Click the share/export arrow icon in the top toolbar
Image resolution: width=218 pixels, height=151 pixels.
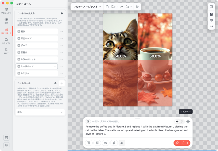(x=121, y=7)
